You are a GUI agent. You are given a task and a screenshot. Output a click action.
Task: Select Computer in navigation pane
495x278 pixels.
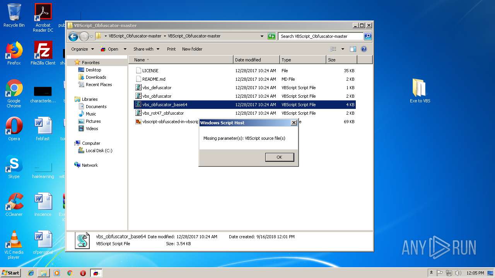coord(91,143)
